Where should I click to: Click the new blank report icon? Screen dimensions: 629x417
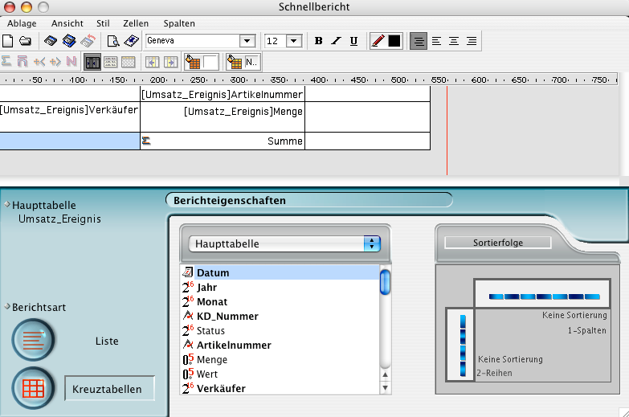[x=8, y=41]
